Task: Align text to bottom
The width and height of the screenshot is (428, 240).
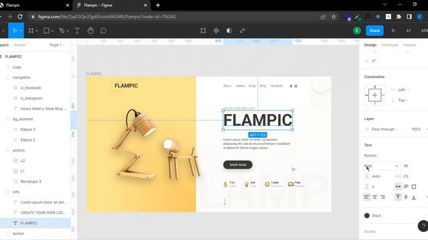Action: pos(414,197)
